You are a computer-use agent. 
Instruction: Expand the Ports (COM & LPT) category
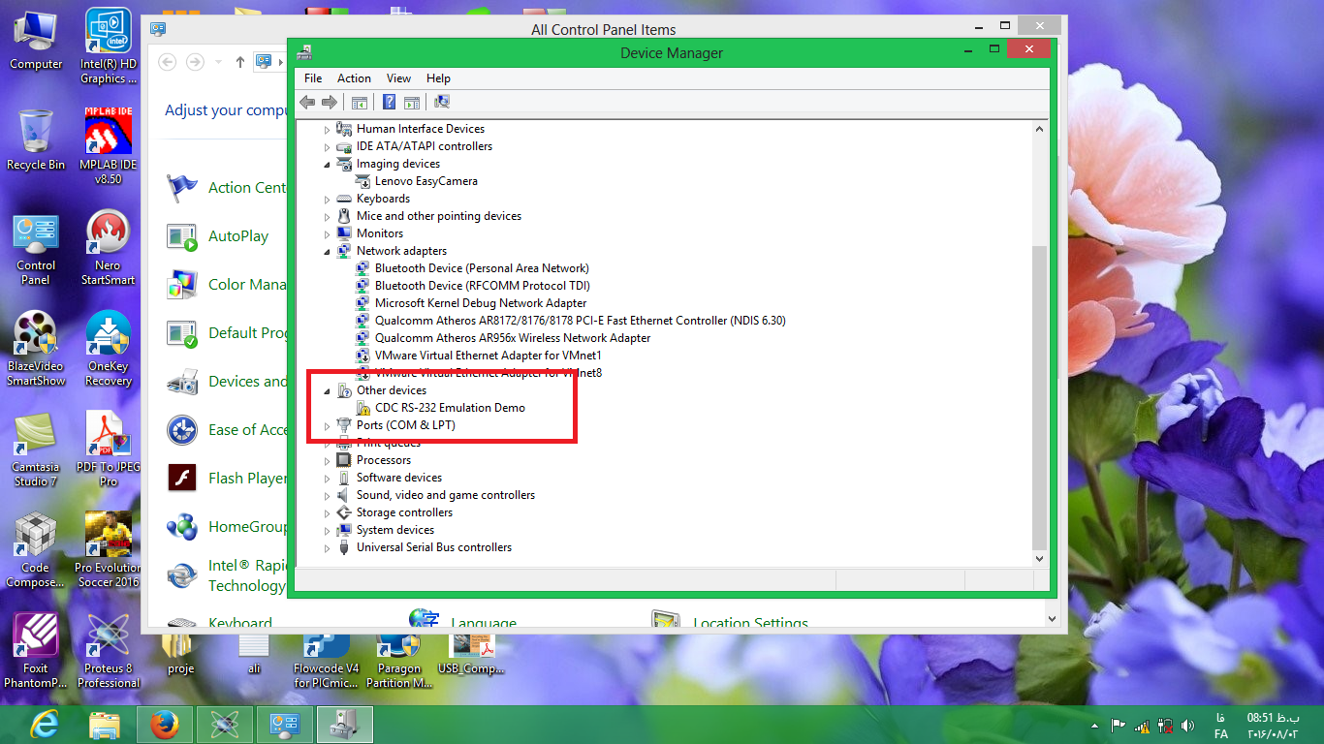coord(327,426)
